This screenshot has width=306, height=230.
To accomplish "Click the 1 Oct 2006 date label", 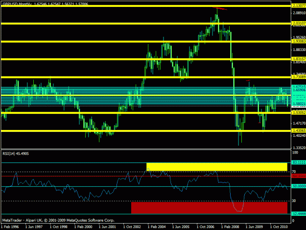I will coord(206,227).
